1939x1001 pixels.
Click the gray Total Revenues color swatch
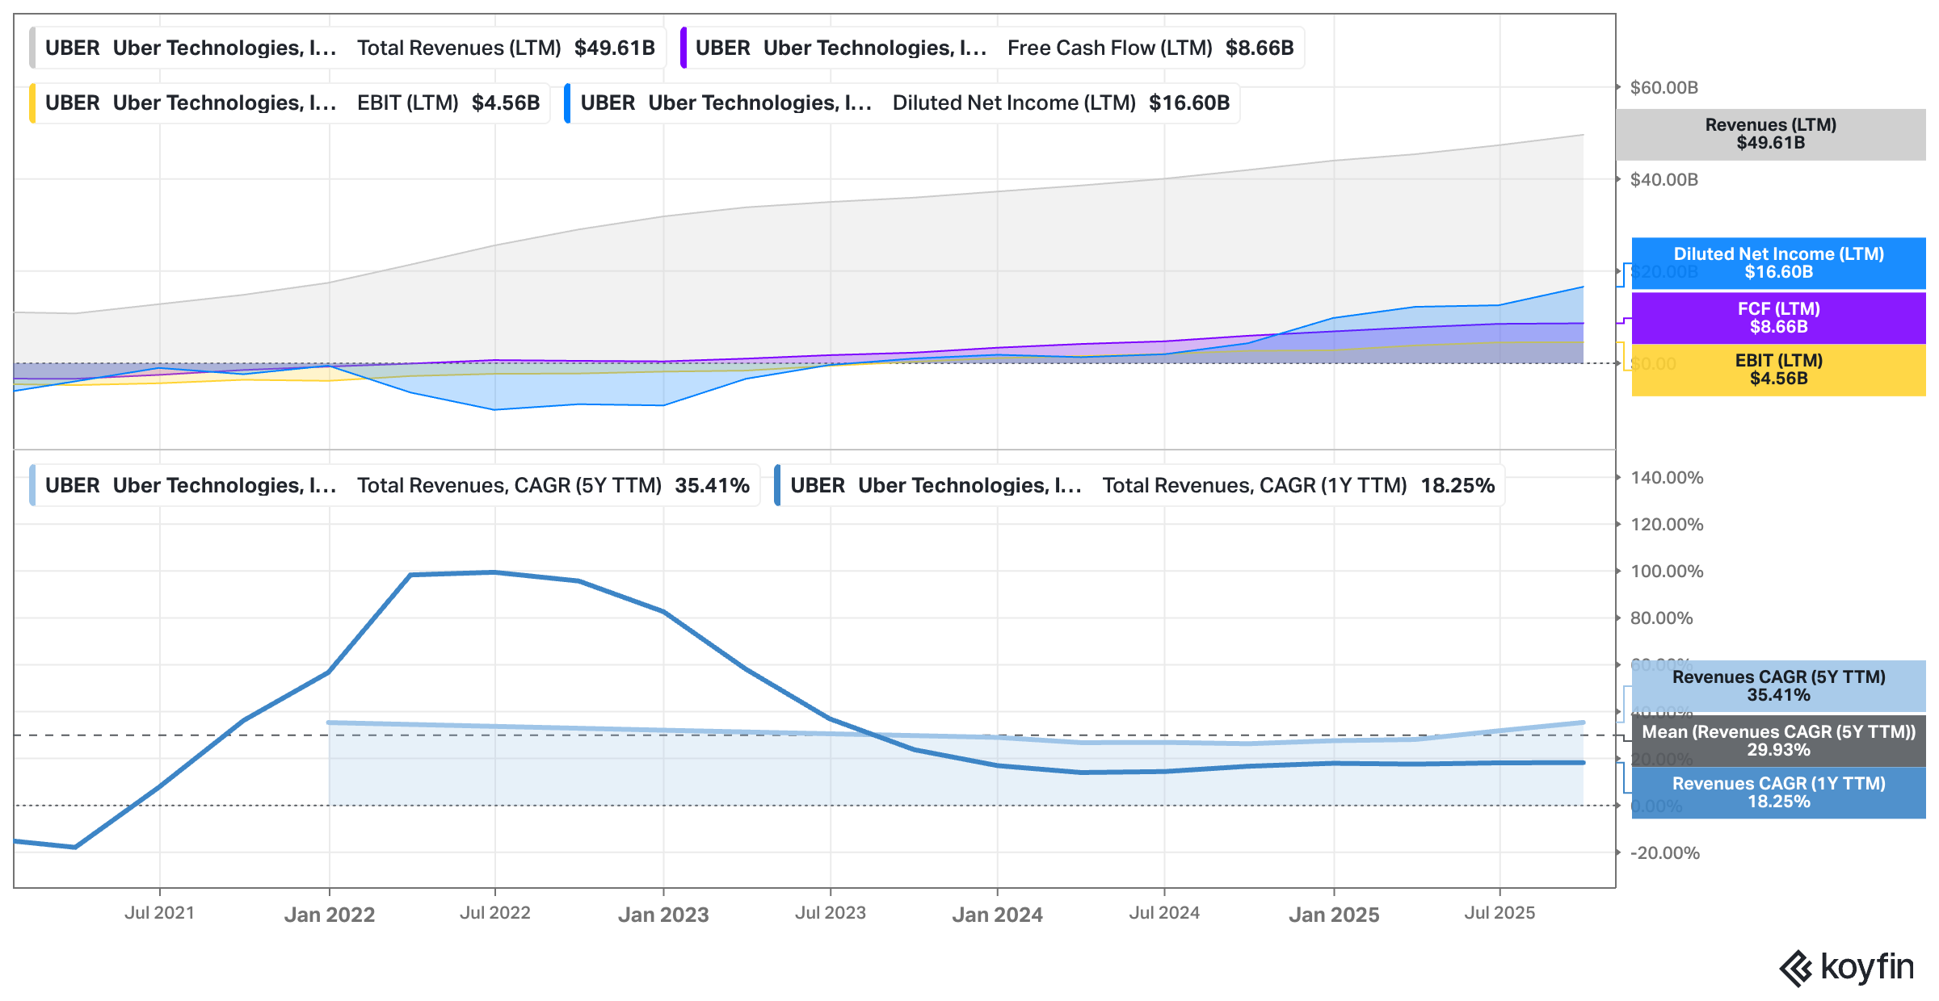(x=32, y=48)
